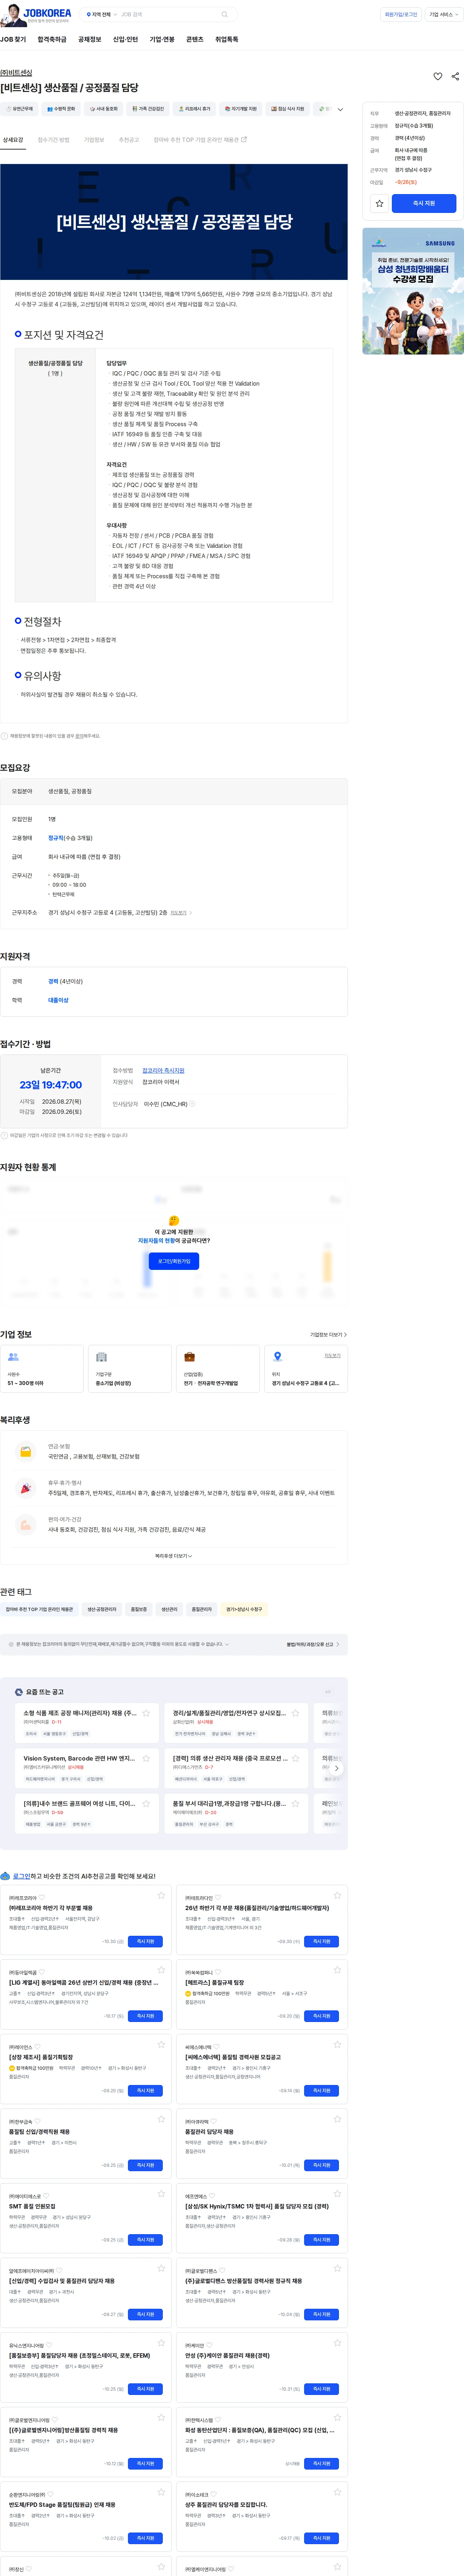Screen dimensions: 464x2576
Task: Click info icon next to 이수민 (CMC_HR)
Action: [192, 1104]
